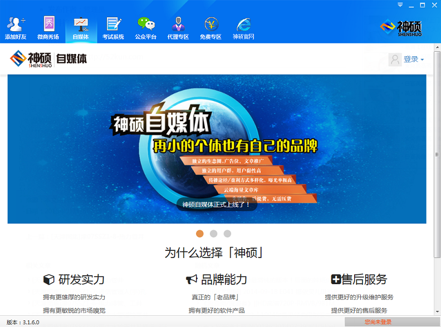Image resolution: width=441 pixels, height=327 pixels.
Task: Open the 代理专区 agent zone
Action: pyautogui.click(x=178, y=28)
